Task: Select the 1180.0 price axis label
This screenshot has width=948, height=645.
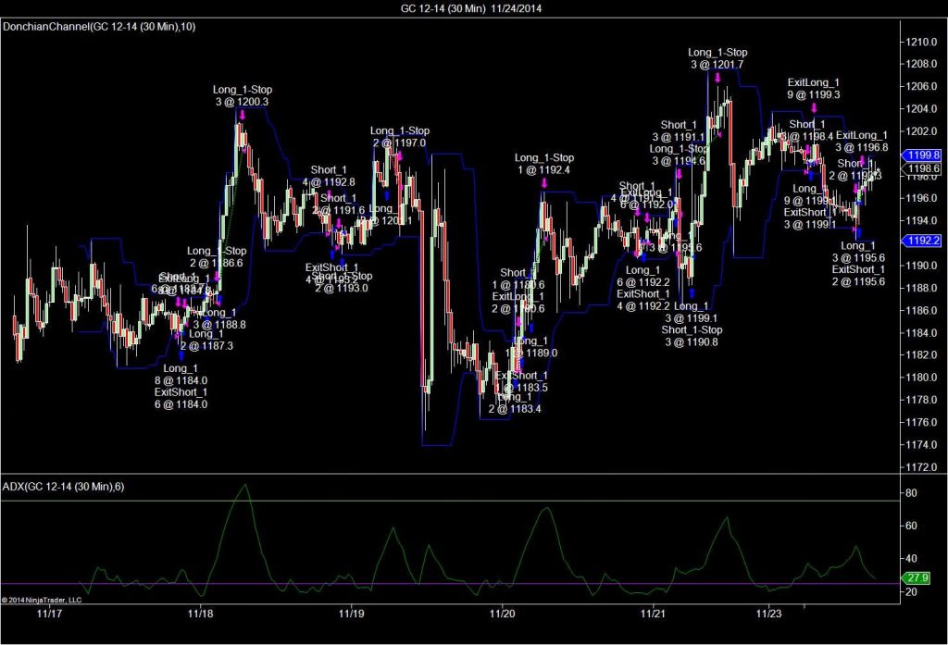Action: [921, 378]
